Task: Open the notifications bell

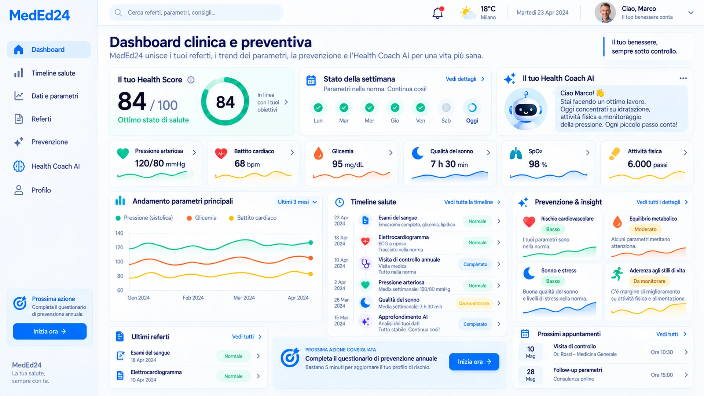Action: [437, 13]
